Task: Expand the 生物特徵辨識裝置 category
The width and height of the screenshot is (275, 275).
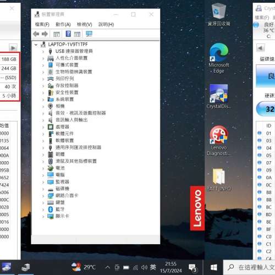Action: [43, 72]
